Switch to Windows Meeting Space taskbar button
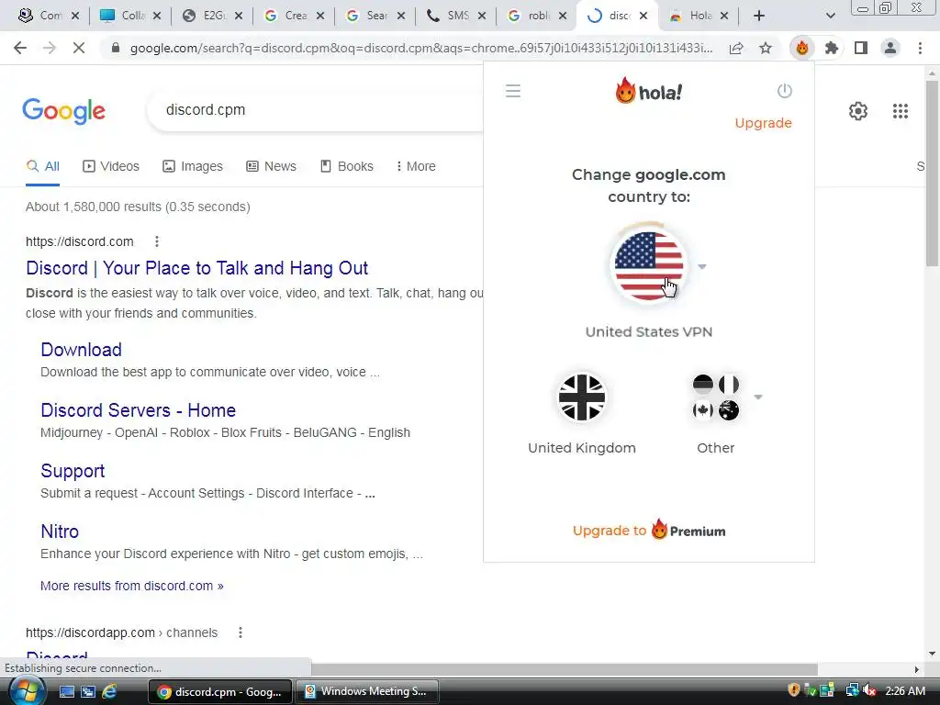The image size is (940, 705). (367, 691)
